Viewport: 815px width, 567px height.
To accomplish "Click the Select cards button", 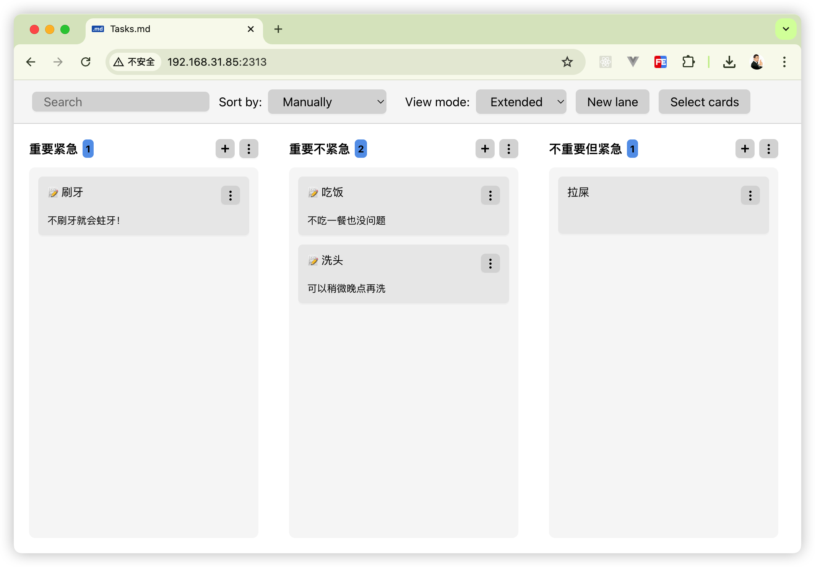I will tap(704, 102).
